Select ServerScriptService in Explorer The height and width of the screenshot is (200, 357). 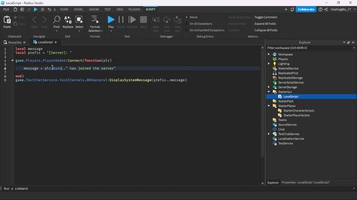tap(291, 83)
